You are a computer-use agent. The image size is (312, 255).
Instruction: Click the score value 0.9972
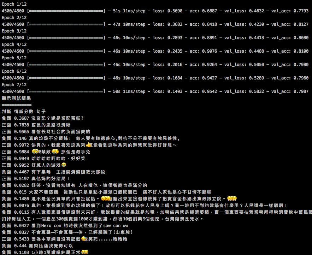point(22,145)
